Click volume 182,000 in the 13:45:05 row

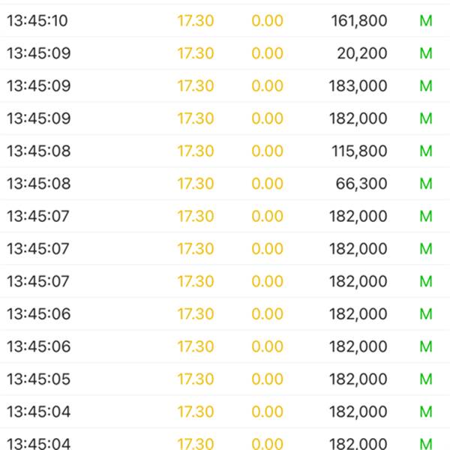pos(358,379)
